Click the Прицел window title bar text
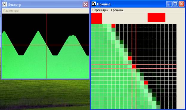Viewport: 186px width, 110px height. [104, 4]
